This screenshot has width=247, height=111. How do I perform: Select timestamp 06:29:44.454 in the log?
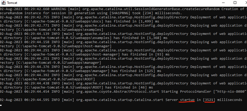(x=37, y=92)
